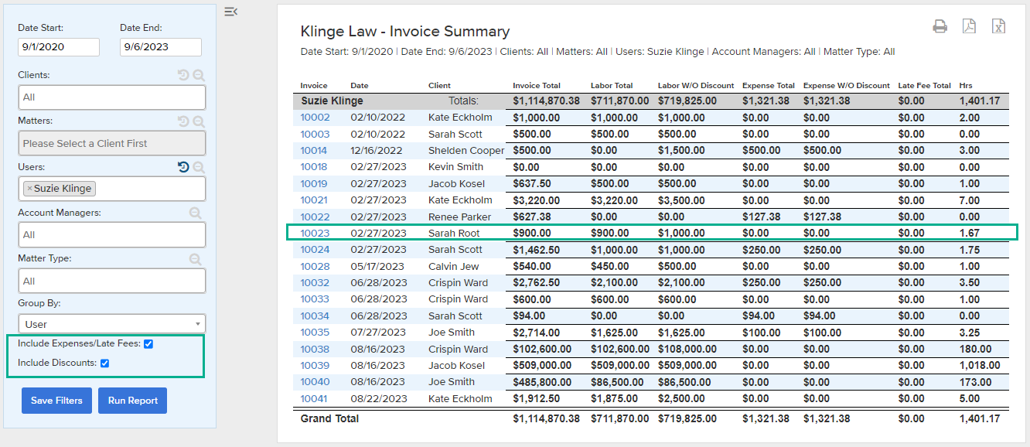Remove the Suzie Klinge user tag
This screenshot has width=1030, height=447.
(29, 189)
